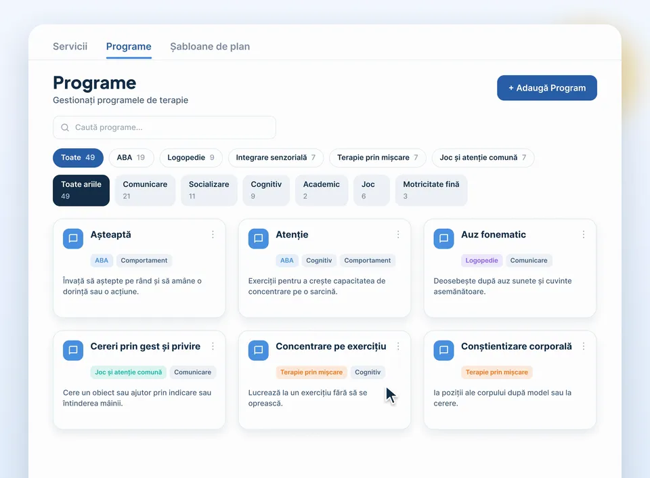Open options for Concentrare pe exercițiu card

tap(398, 346)
